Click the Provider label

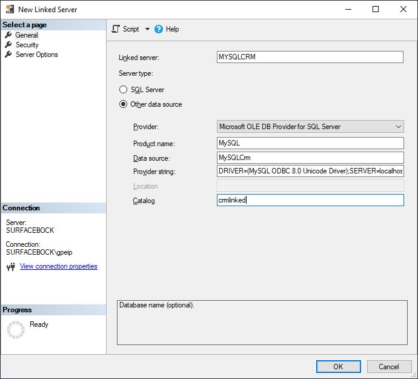pos(146,127)
